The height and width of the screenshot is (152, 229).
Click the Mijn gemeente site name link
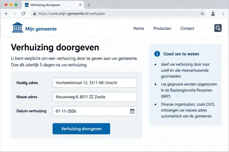tap(41, 29)
